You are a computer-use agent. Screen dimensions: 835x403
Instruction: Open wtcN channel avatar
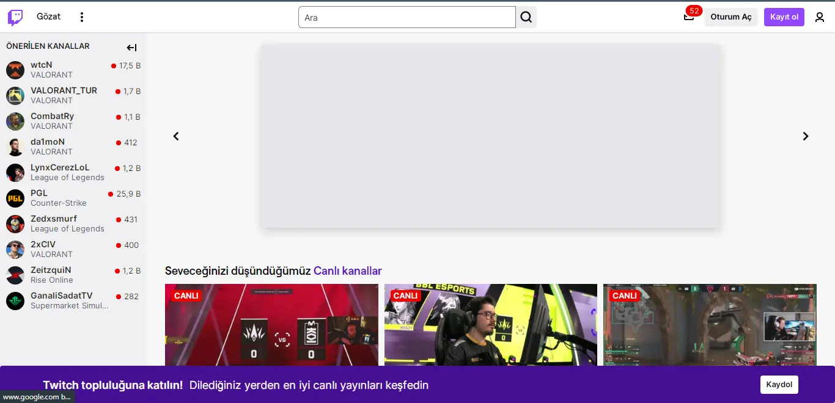pyautogui.click(x=15, y=70)
